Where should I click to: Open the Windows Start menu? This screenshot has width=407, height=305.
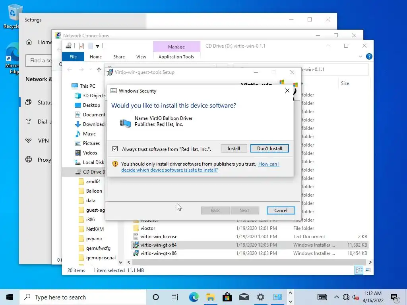(x=10, y=297)
